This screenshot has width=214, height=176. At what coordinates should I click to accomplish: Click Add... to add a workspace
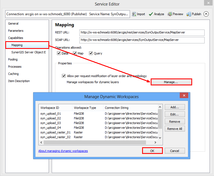tap(175, 107)
